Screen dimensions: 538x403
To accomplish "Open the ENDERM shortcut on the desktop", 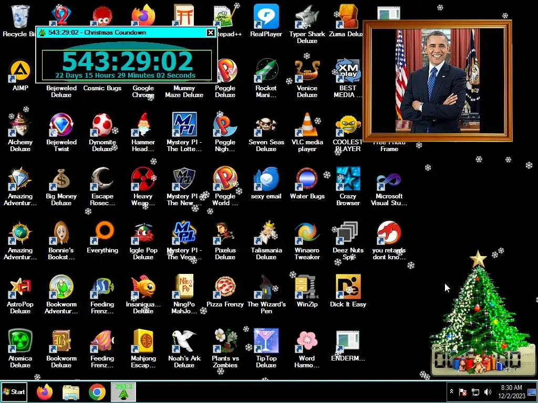I will 348,345.
